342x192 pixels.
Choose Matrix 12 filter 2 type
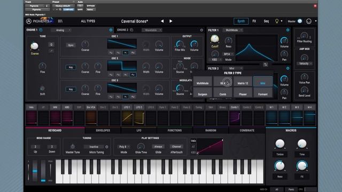click(243, 82)
